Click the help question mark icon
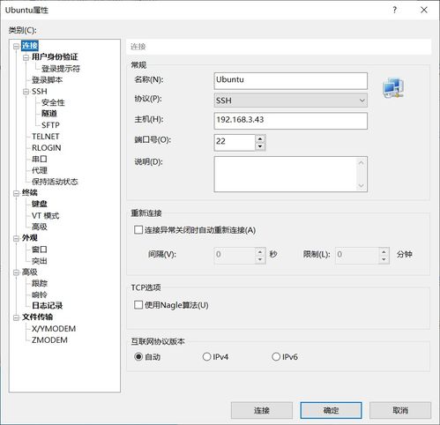This screenshot has width=440, height=425. [395, 10]
